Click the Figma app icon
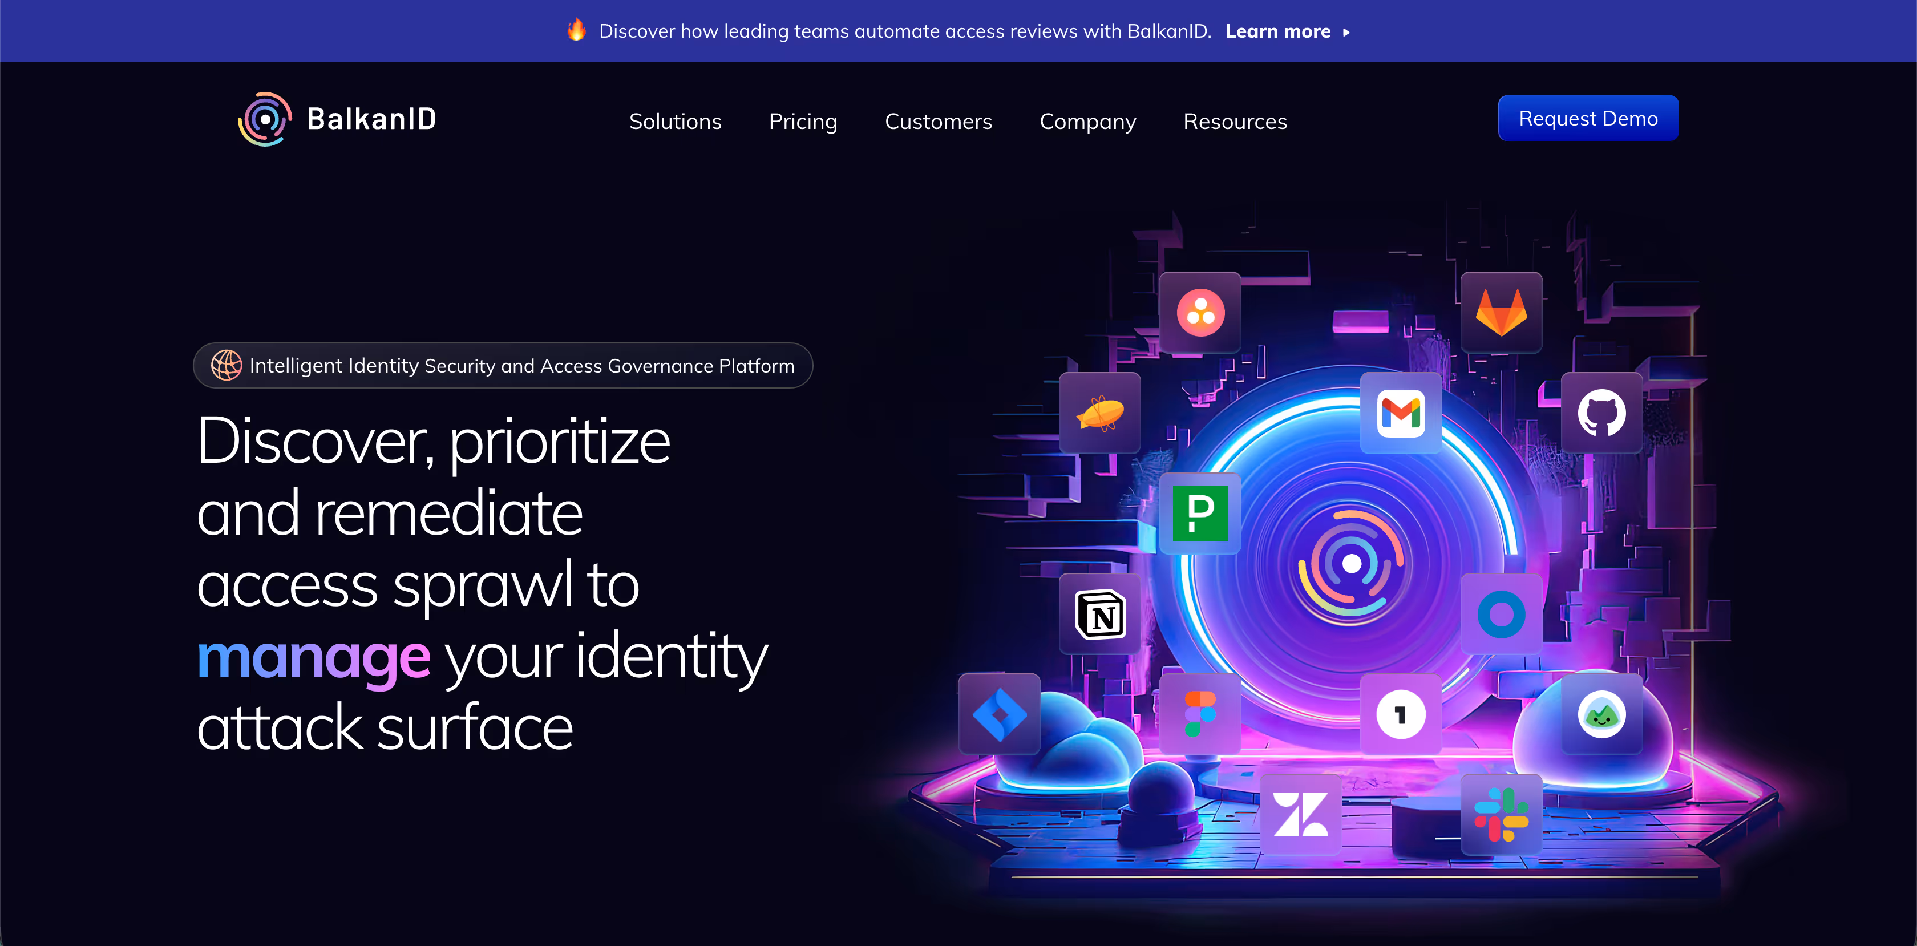The height and width of the screenshot is (946, 1917). pos(1200,714)
